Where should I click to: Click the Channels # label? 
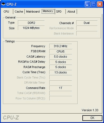(x=66, y=23)
